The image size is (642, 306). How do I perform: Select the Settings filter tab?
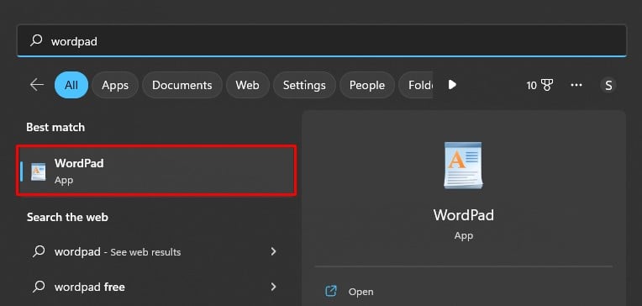coord(304,85)
